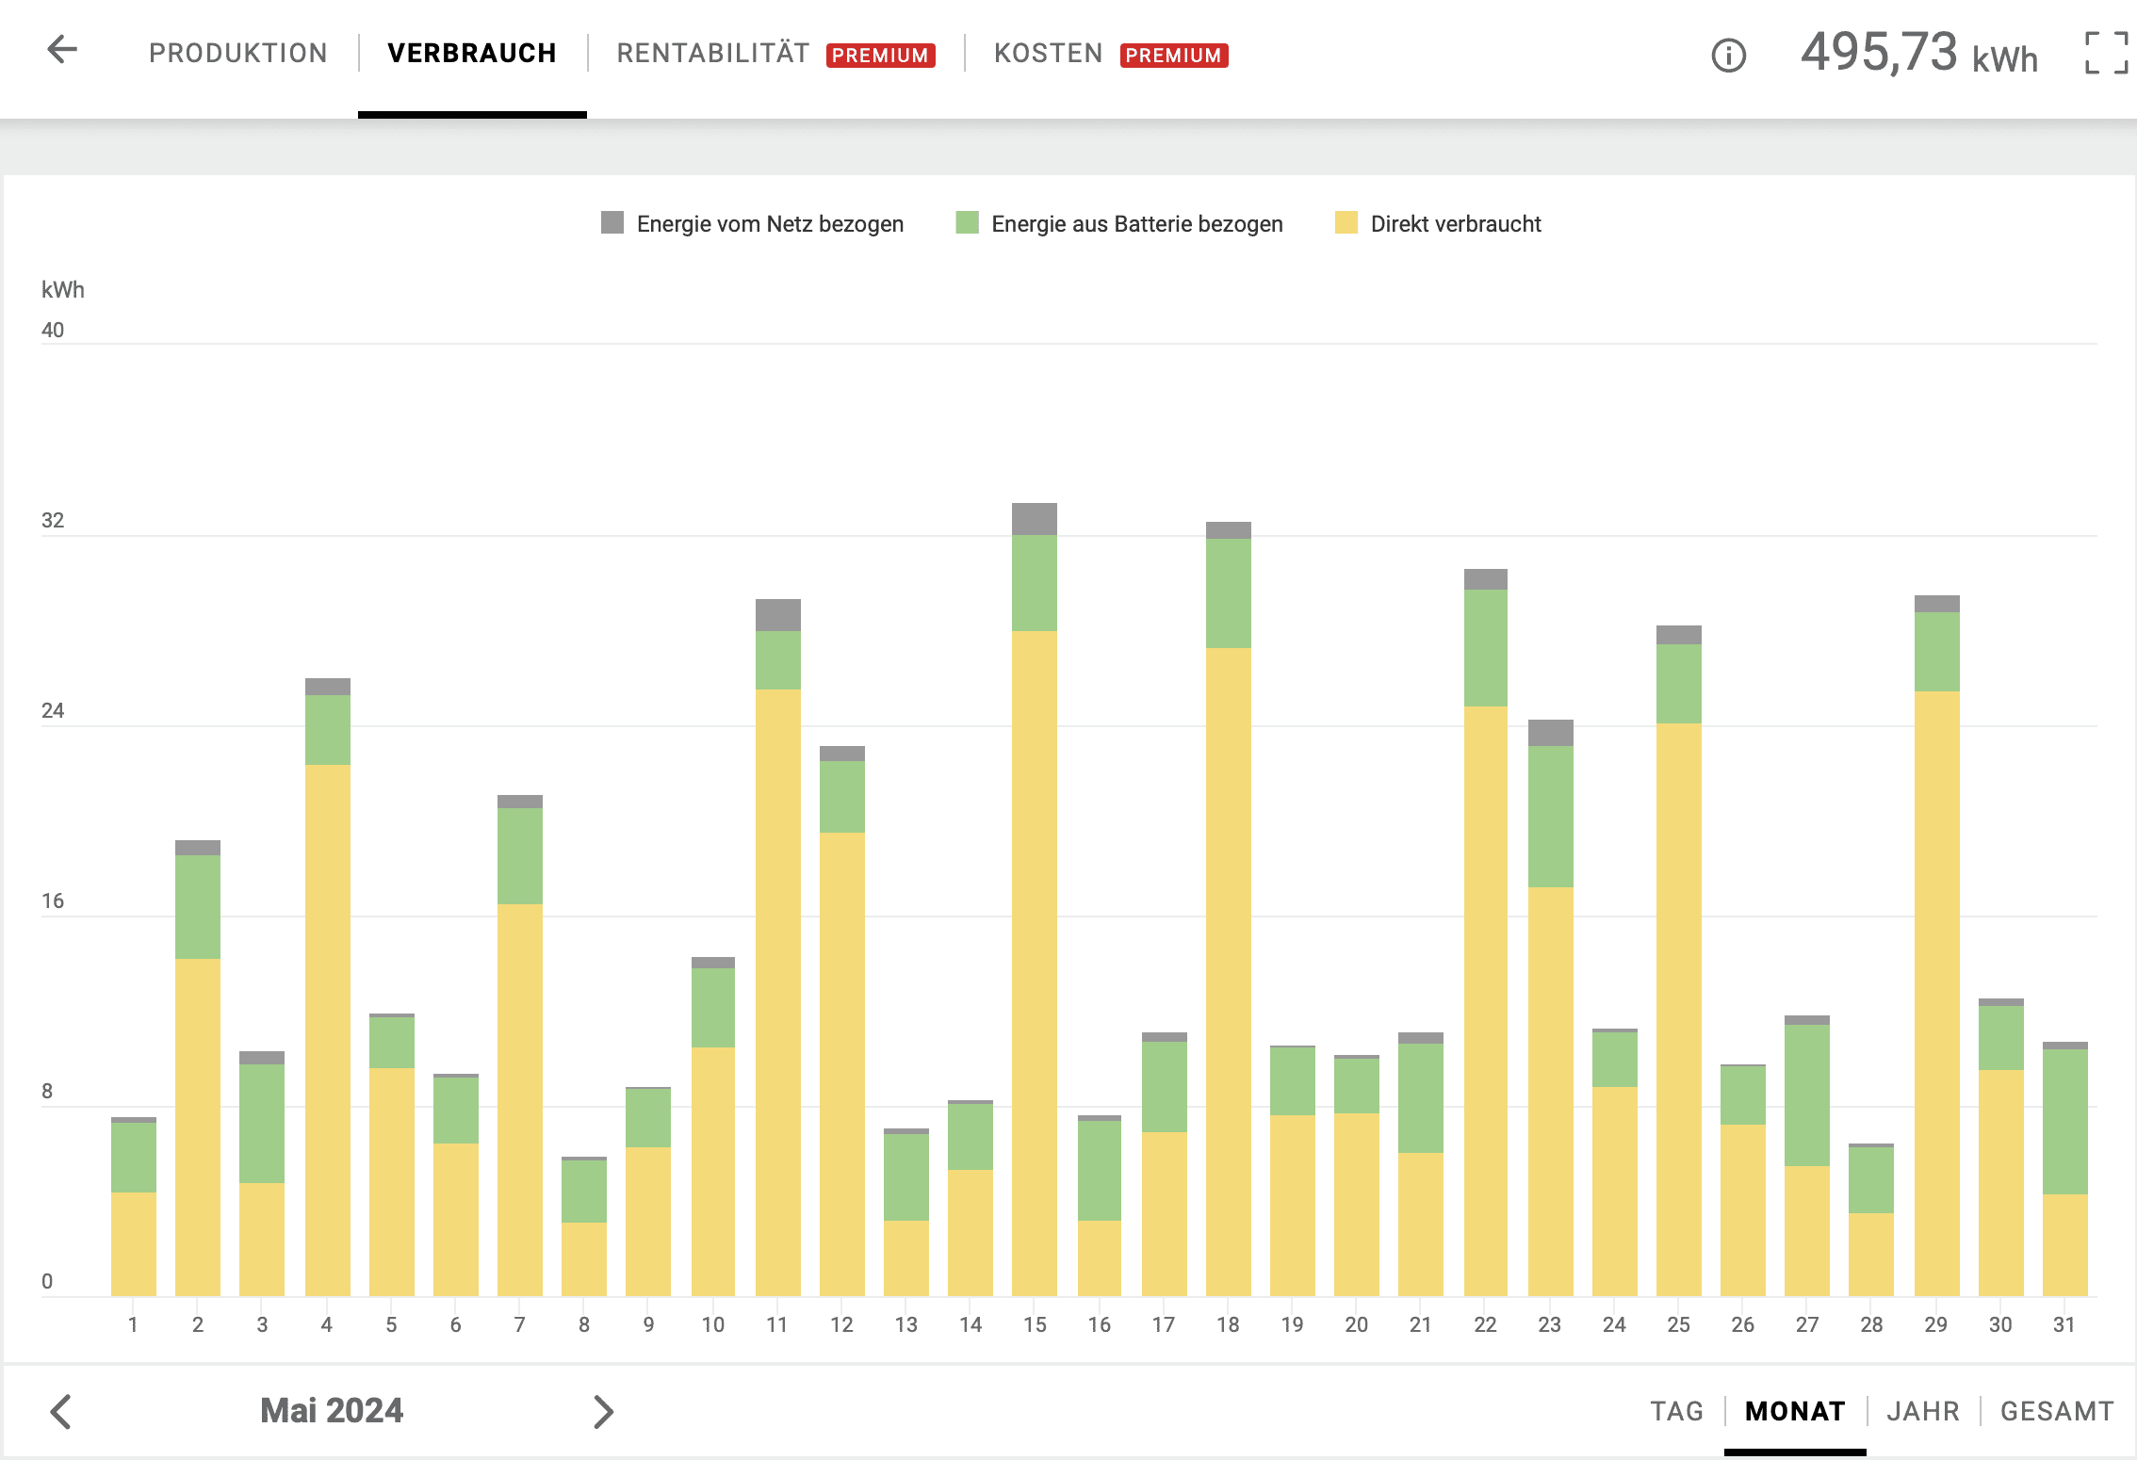Select the yellow bar for day 18
The height and width of the screenshot is (1460, 2137).
(x=1229, y=971)
